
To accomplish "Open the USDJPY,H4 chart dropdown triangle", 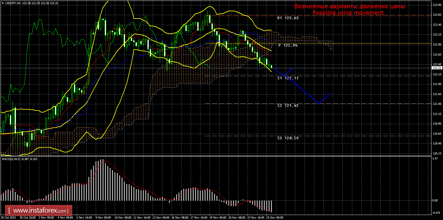I will pyautogui.click(x=2, y=3).
